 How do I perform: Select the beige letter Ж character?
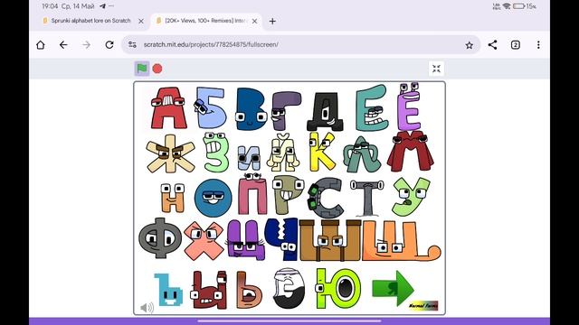pyautogui.click(x=170, y=153)
